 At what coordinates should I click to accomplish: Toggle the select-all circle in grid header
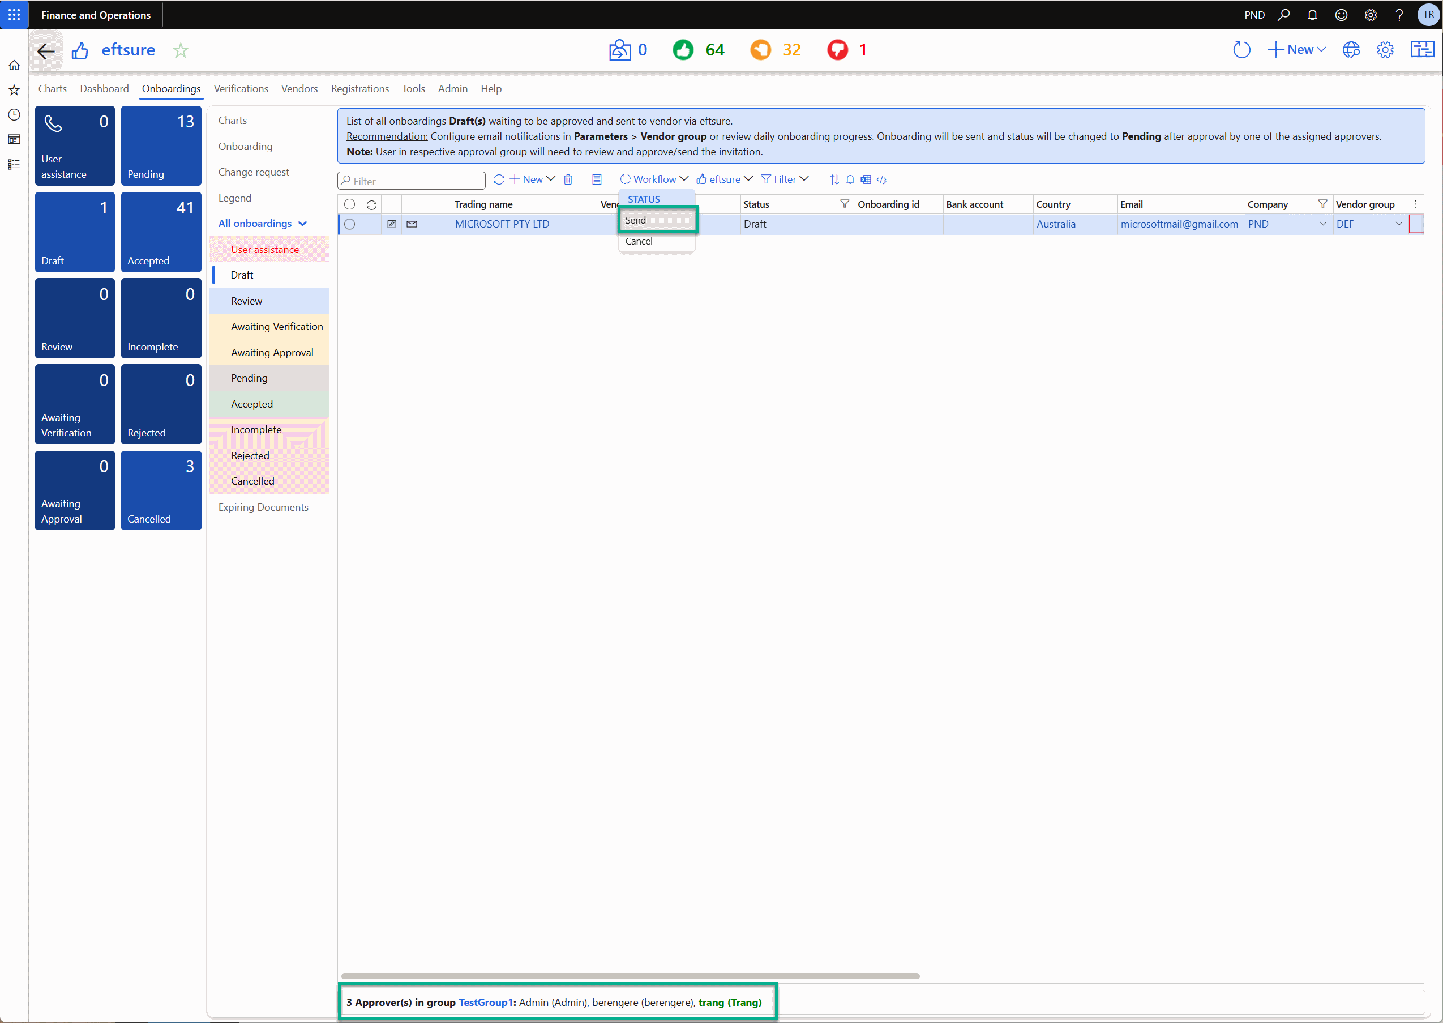pos(350,204)
